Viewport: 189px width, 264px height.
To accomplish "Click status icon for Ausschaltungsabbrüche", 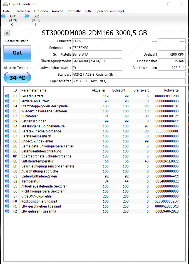I will tap(7, 171).
